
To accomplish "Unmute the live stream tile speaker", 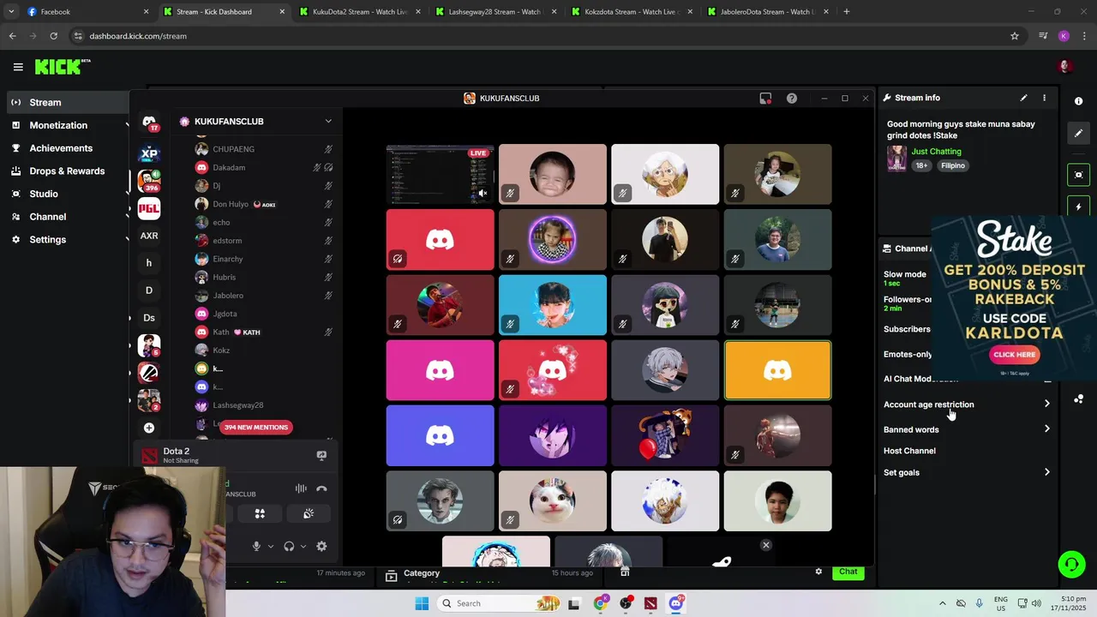I will pos(483,193).
